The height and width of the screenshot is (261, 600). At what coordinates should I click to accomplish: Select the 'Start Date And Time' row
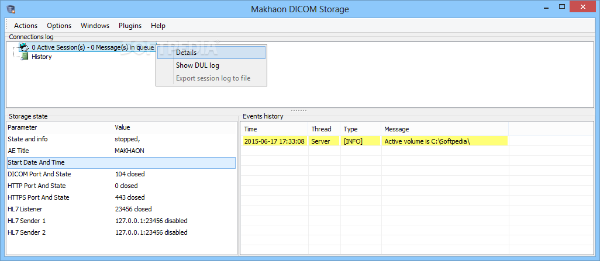coord(121,162)
